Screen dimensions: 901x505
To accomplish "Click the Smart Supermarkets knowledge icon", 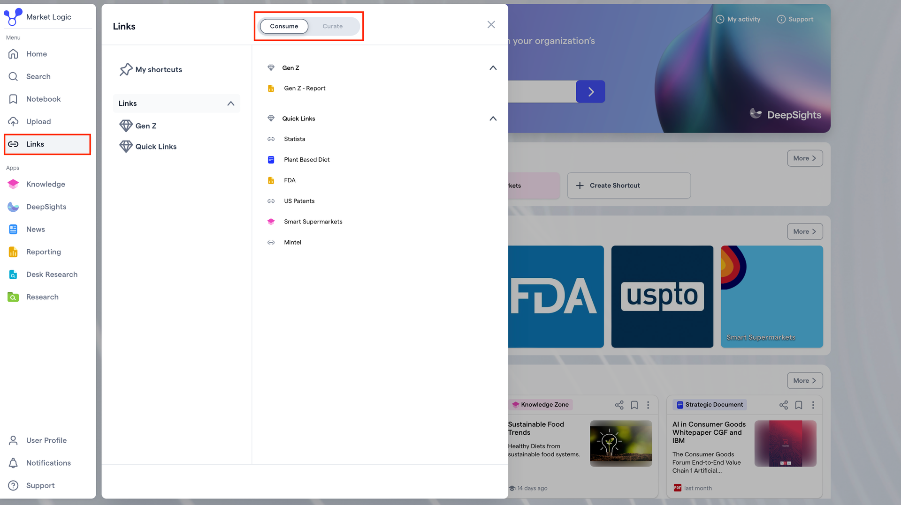I will tap(271, 222).
